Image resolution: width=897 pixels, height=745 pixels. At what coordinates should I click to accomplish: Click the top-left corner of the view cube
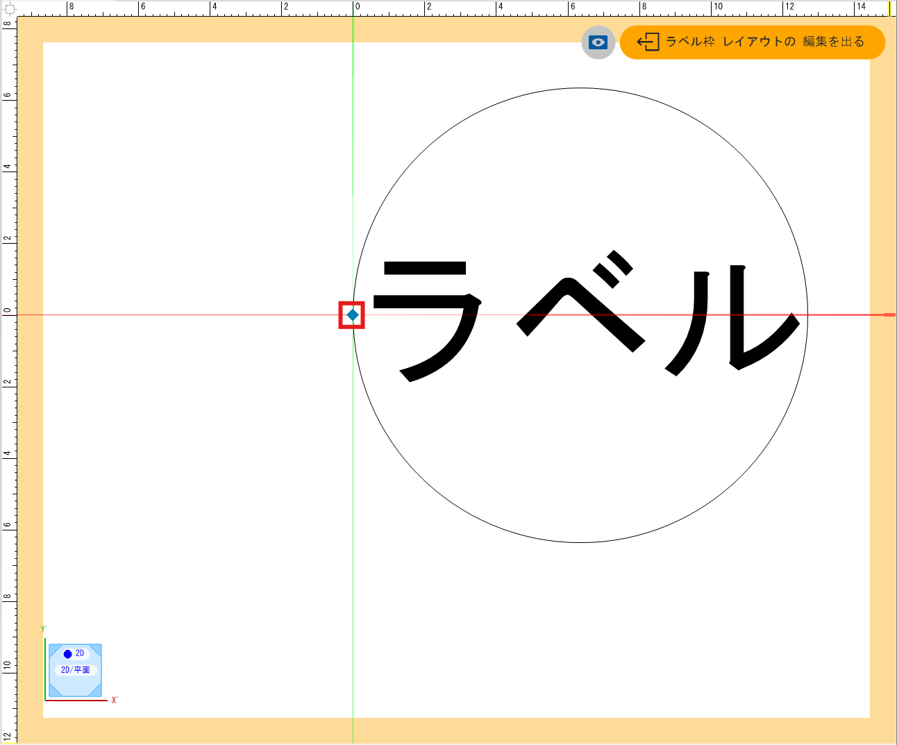point(53,648)
